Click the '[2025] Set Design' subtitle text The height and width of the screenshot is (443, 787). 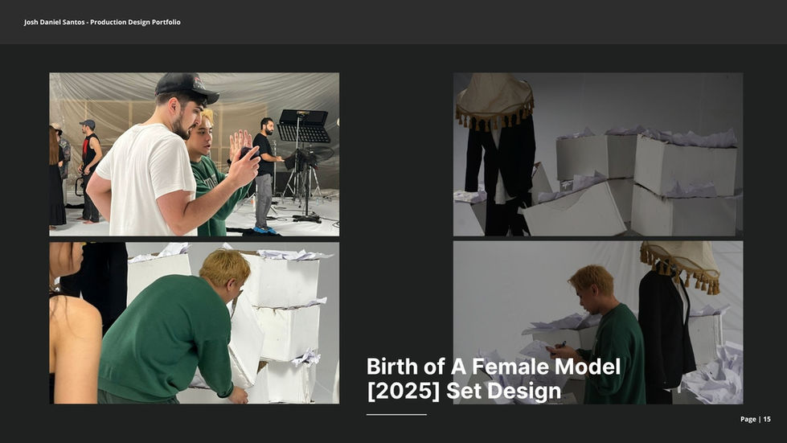[464, 392]
